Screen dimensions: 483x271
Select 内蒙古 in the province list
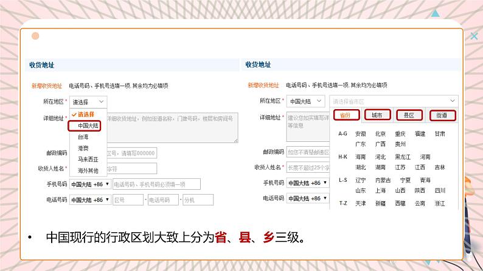[x=383, y=180]
